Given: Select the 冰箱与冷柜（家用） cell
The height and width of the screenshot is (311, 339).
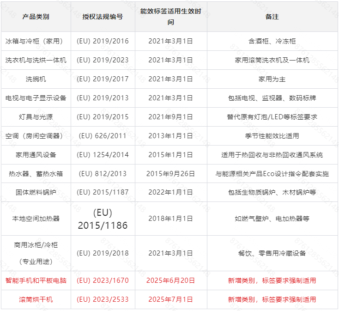Looking at the screenshot, I should click(x=36, y=41).
